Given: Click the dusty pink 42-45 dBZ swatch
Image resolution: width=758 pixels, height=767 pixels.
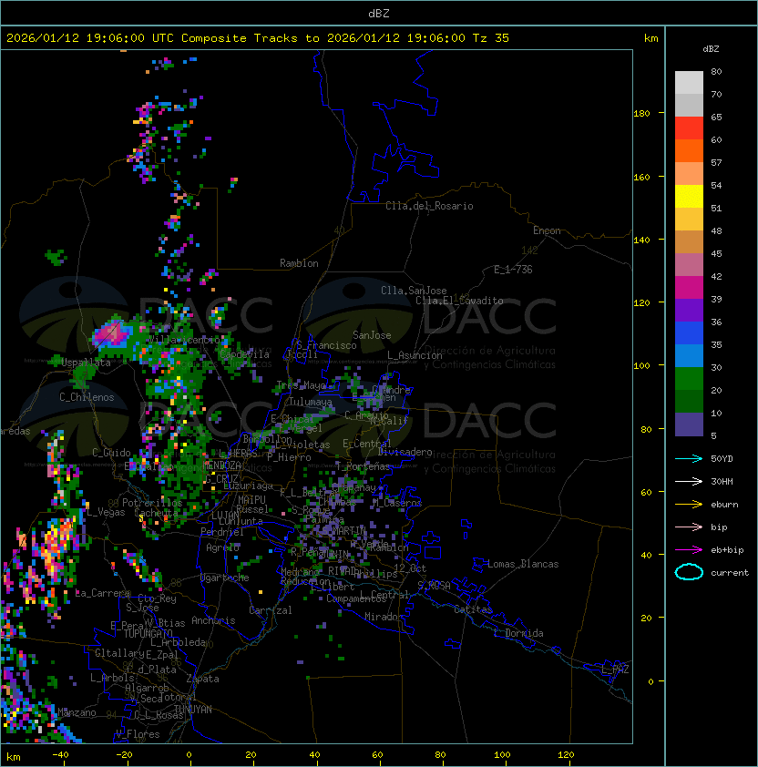Looking at the screenshot, I should coord(689,265).
